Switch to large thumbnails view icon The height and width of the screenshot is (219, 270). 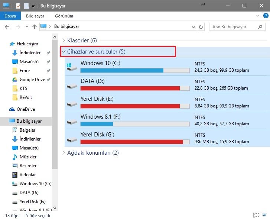264,215
